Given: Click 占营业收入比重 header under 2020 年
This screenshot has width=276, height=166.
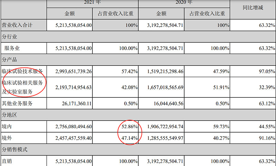Looking at the screenshot, I should click(207, 13).
